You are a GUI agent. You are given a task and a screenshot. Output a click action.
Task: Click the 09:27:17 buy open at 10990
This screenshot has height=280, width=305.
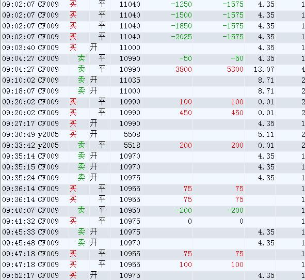coord(153,123)
